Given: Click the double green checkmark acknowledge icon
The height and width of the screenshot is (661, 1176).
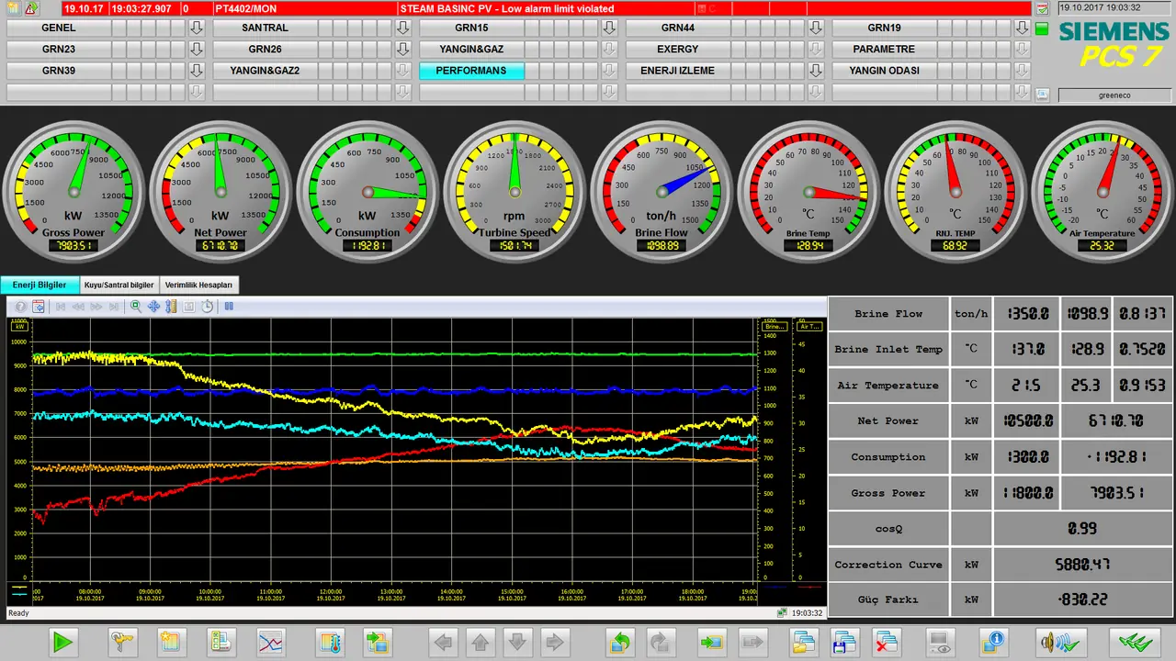Looking at the screenshot, I should [1134, 642].
